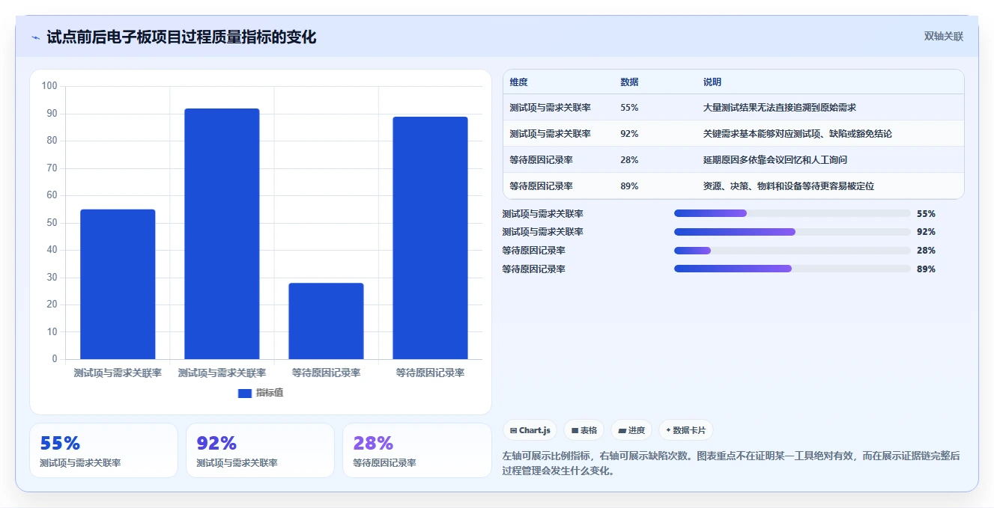Click the progress bar showing 55%
This screenshot has height=508, width=994.
[792, 213]
